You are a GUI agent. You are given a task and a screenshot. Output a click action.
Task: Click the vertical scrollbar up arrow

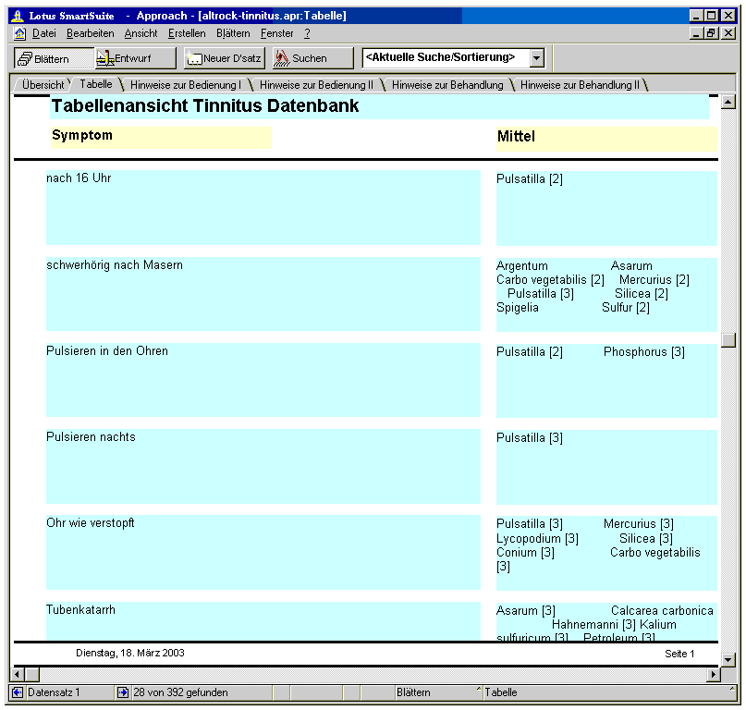(x=728, y=102)
